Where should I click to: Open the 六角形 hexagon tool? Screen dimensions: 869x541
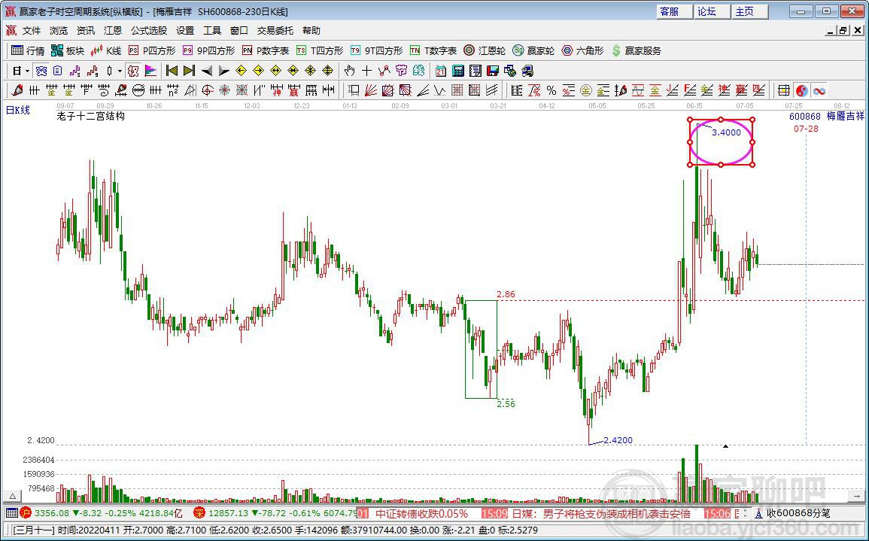coord(582,50)
